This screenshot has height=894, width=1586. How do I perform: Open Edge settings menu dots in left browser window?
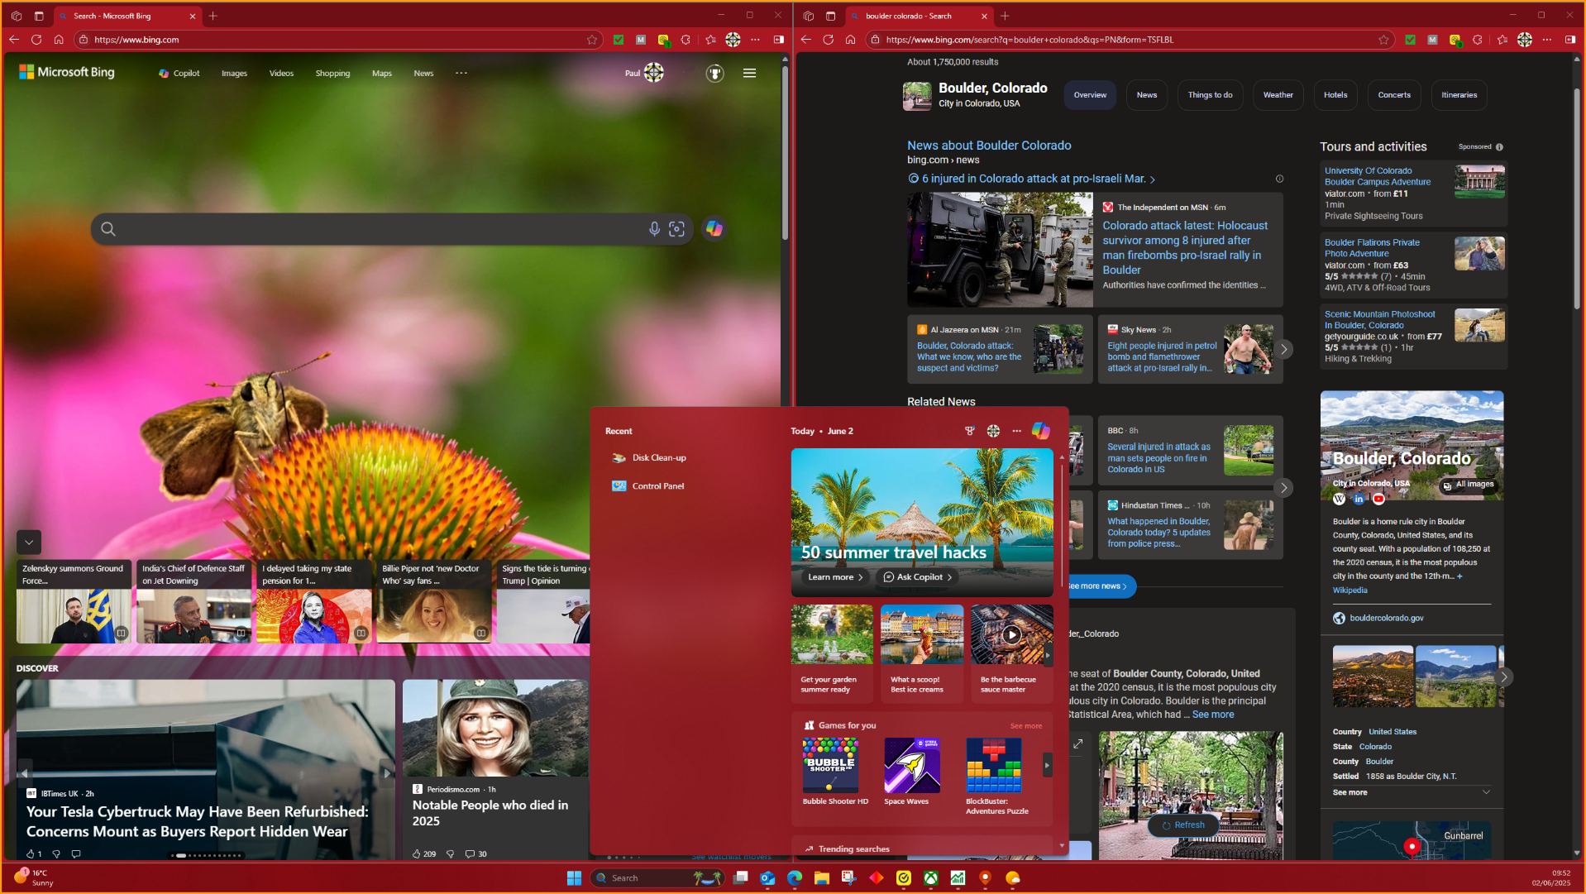755,40
